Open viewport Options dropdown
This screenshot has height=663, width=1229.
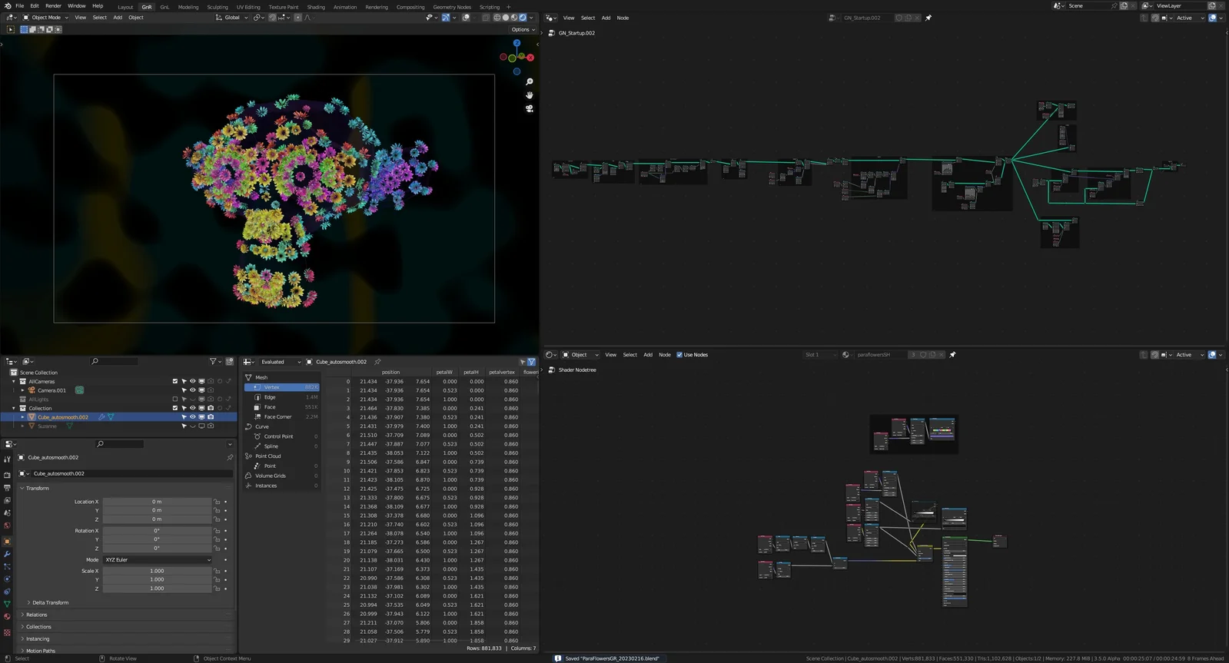click(x=523, y=30)
